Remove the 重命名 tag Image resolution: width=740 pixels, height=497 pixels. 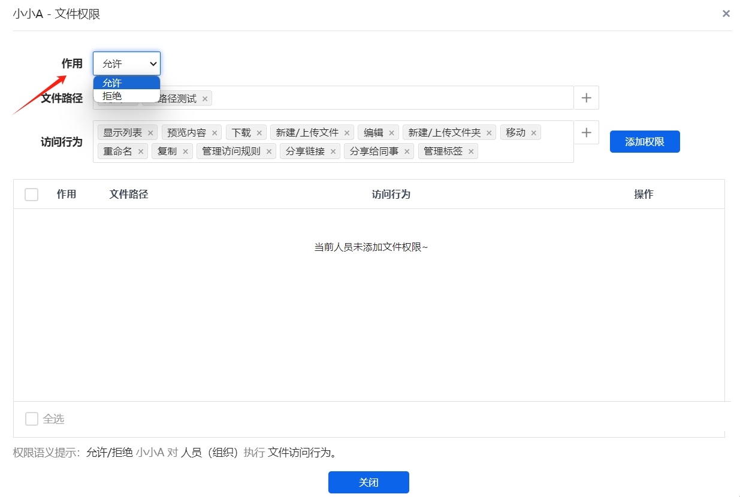pyautogui.click(x=141, y=151)
